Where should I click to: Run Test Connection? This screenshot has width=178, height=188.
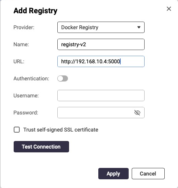click(x=41, y=147)
